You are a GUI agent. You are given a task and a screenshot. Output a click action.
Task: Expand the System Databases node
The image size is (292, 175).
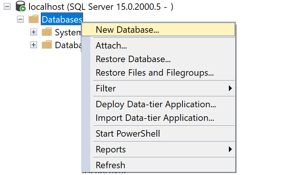click(34, 32)
